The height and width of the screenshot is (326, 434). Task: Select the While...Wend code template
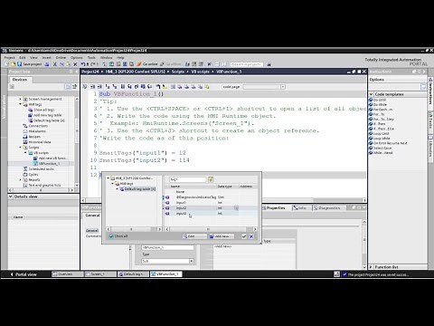click(x=382, y=153)
